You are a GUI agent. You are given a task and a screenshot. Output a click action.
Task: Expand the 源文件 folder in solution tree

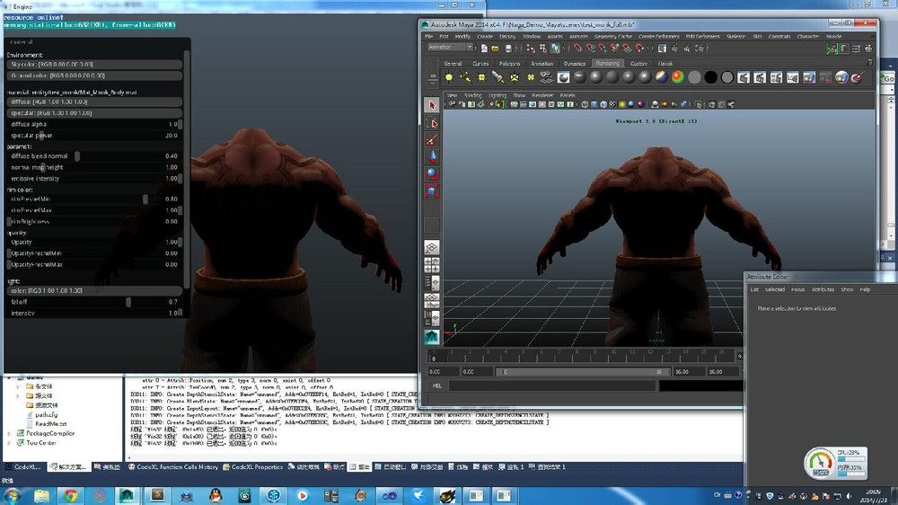tap(18, 396)
